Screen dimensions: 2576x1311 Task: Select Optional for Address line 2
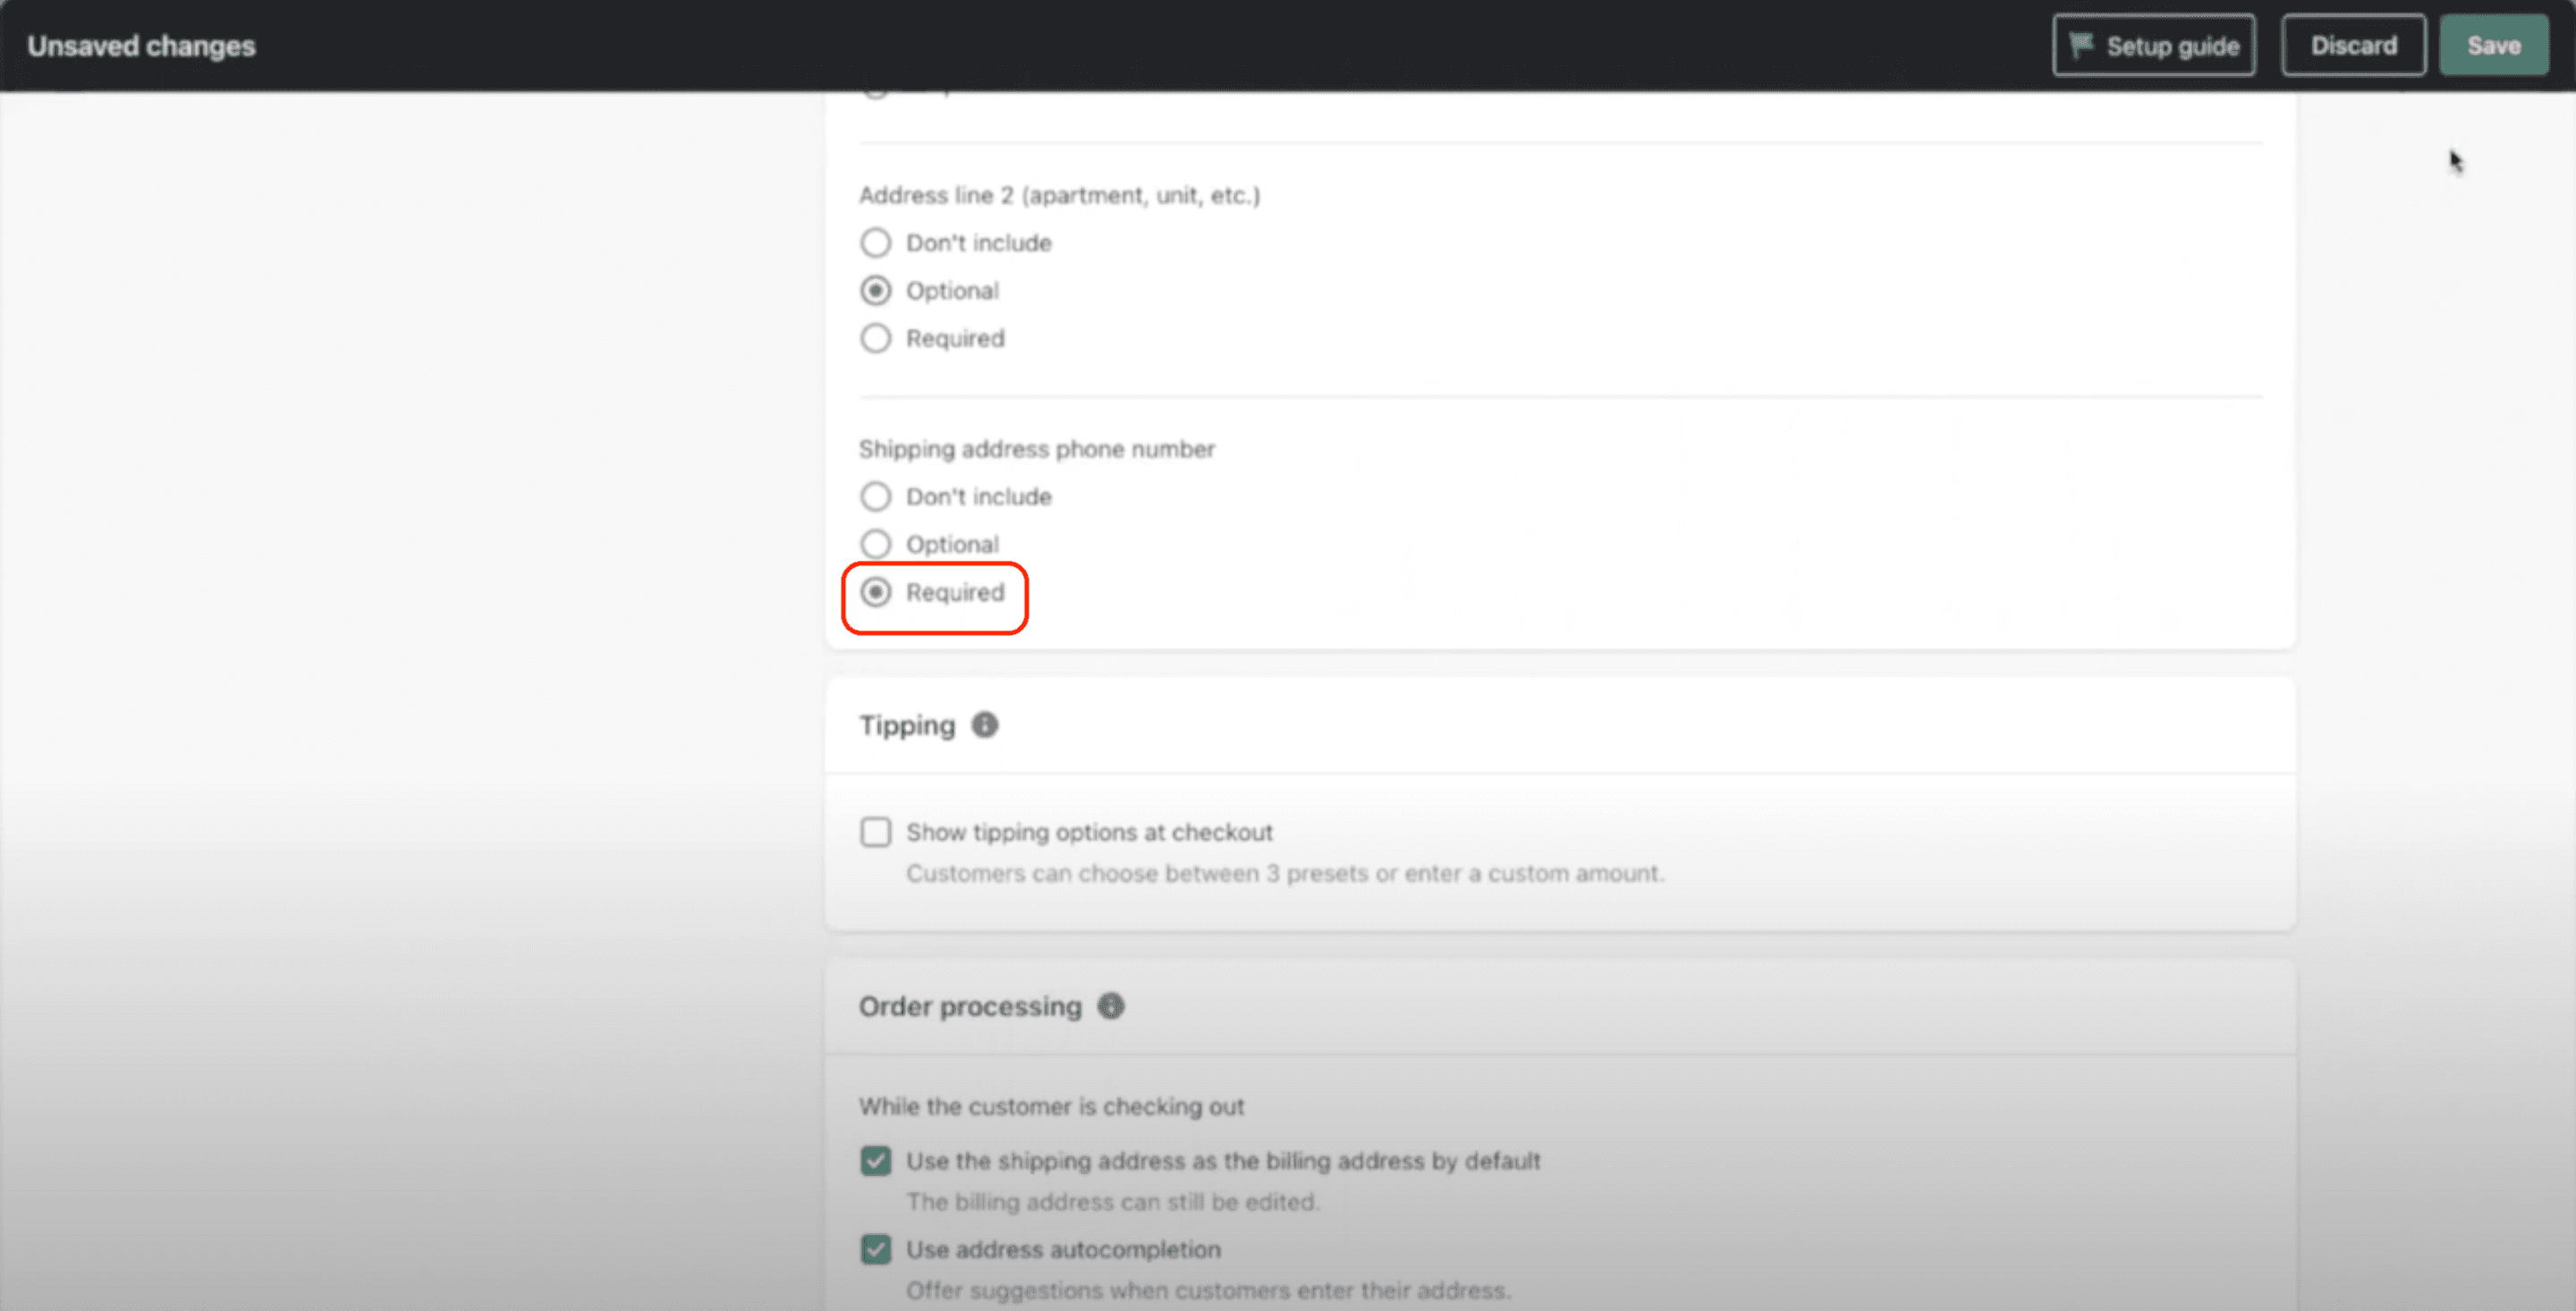click(x=876, y=291)
